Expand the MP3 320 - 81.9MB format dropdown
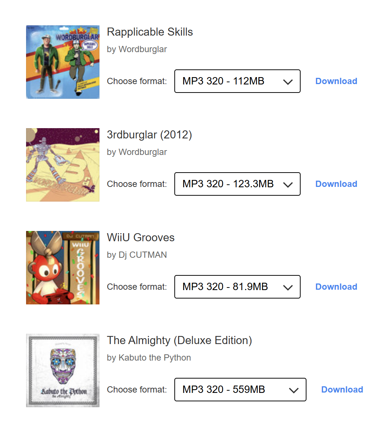This screenshot has height=423, width=392. click(237, 287)
